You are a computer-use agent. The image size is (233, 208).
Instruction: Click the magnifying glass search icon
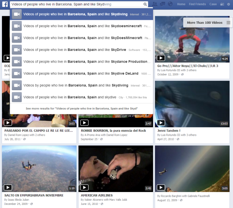point(145,4)
